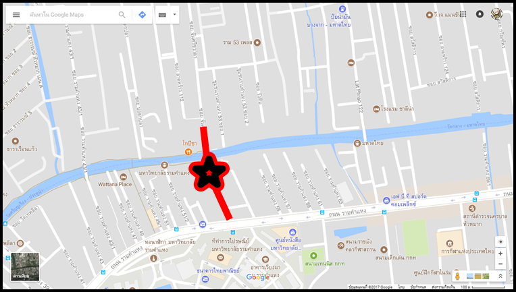This screenshot has height=292, width=516.
Task: Switch to satellite view thumbnail
Action: 25,266
